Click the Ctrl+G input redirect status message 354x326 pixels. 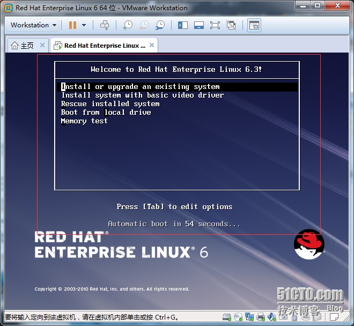click(x=91, y=317)
